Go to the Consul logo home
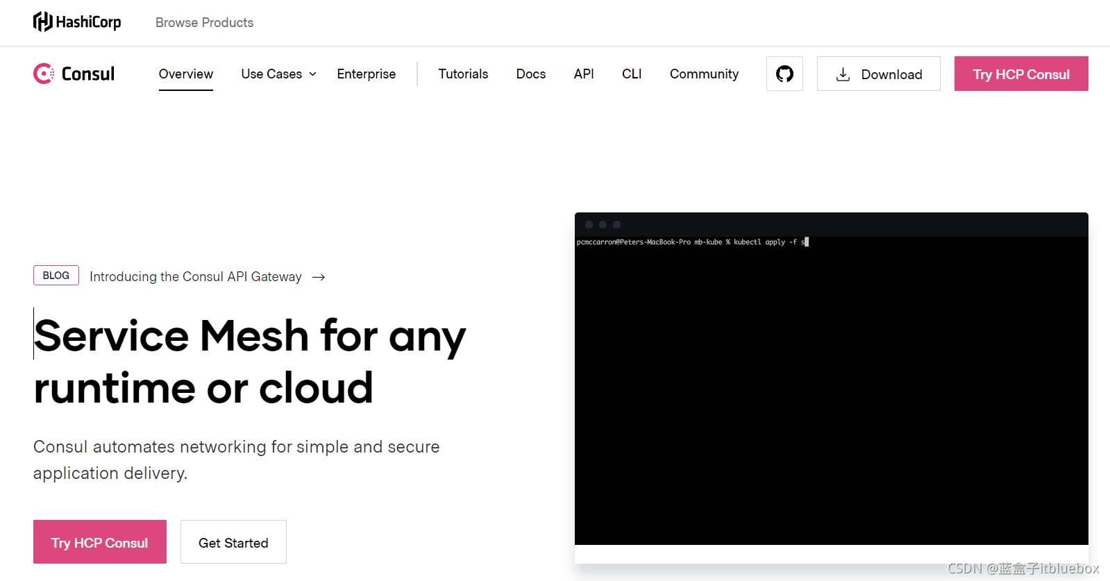1110x581 pixels. [74, 74]
